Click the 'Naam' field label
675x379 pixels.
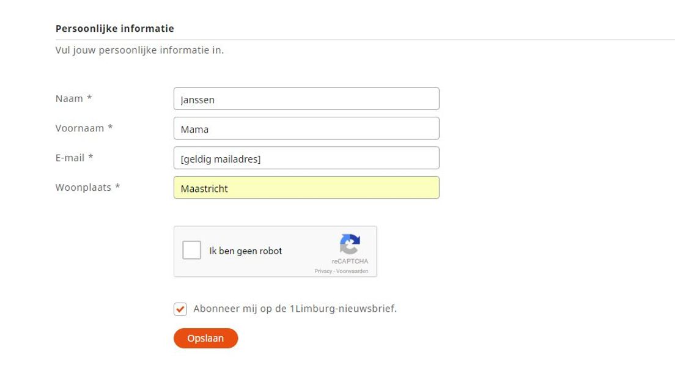click(69, 98)
